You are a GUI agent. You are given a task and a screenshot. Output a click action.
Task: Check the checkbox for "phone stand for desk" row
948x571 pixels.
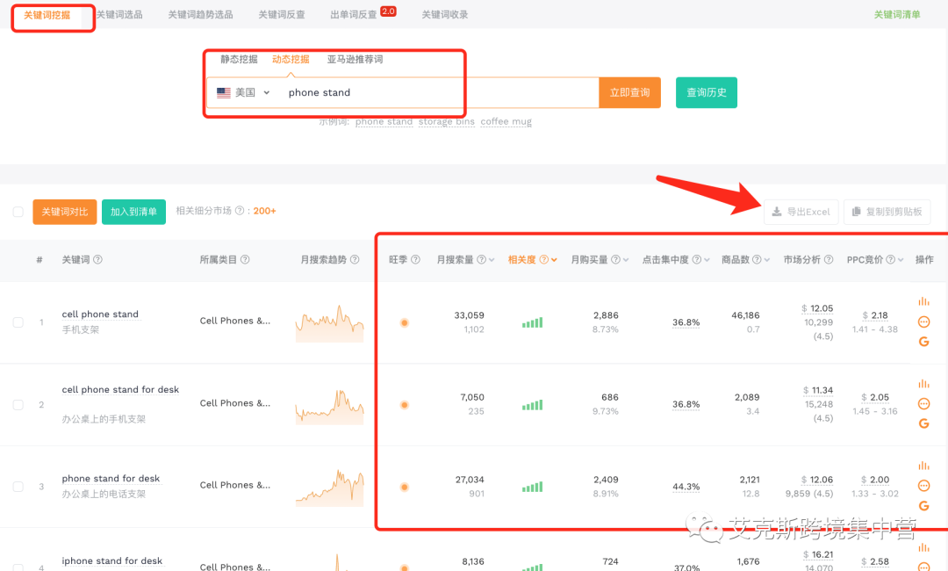point(18,485)
